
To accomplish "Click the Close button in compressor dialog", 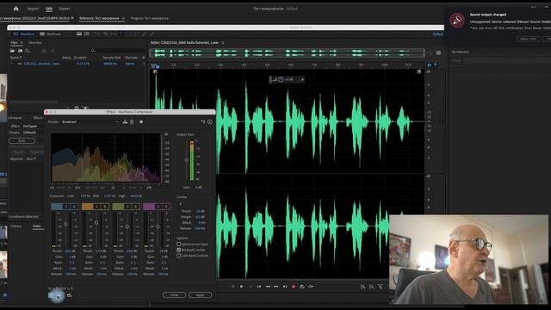I will (174, 294).
